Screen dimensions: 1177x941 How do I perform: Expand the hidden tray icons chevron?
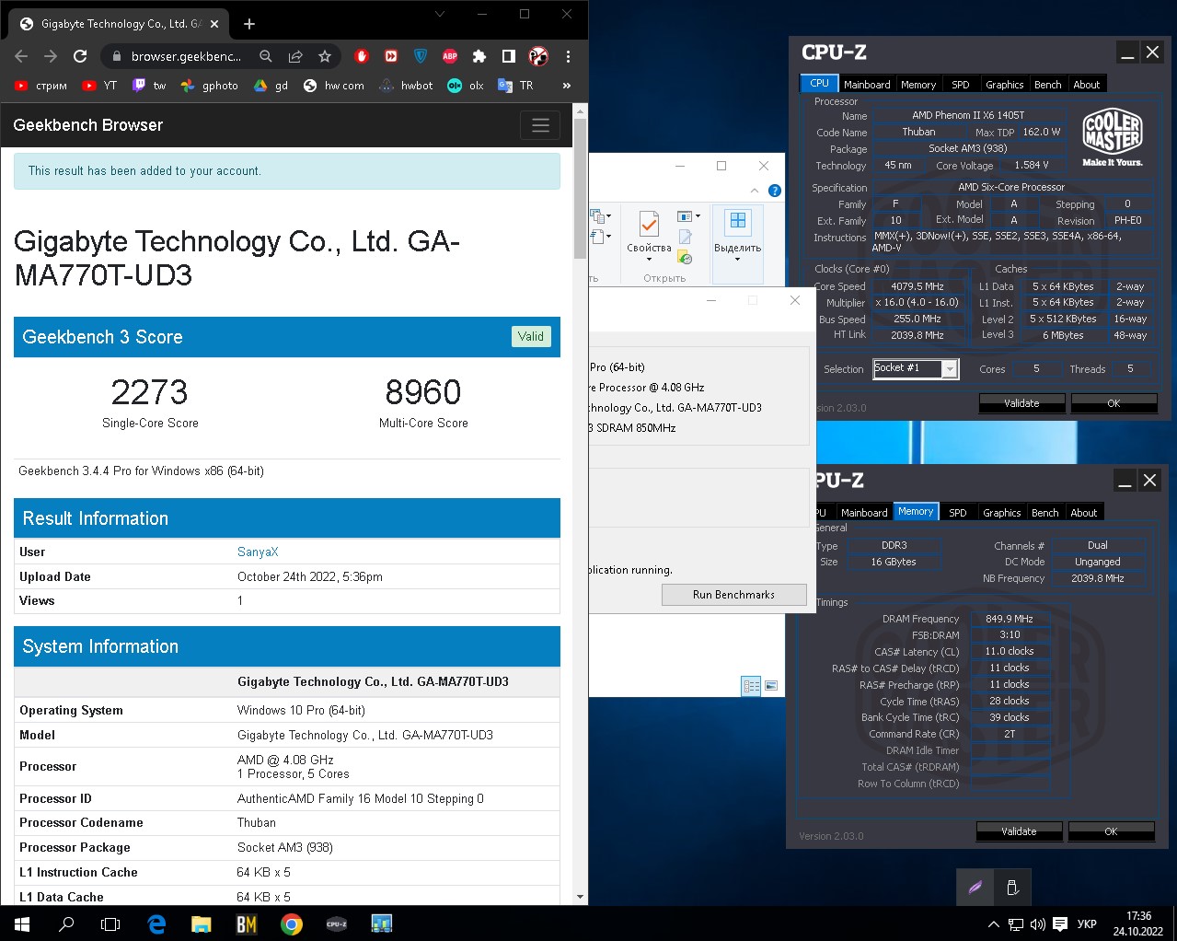pyautogui.click(x=993, y=924)
